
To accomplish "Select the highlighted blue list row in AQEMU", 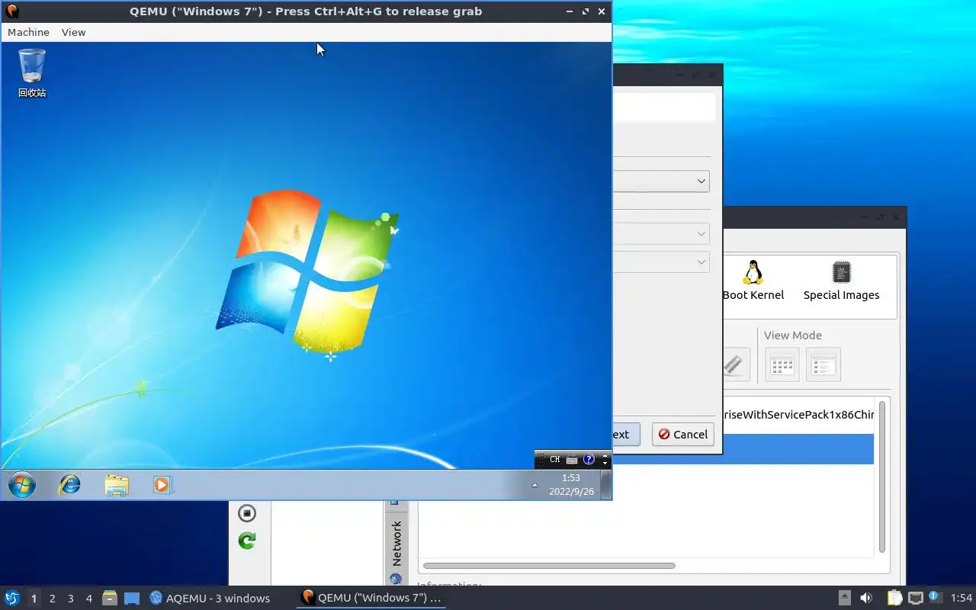I will [x=798, y=449].
